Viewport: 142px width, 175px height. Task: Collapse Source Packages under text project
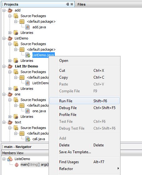(10, 128)
